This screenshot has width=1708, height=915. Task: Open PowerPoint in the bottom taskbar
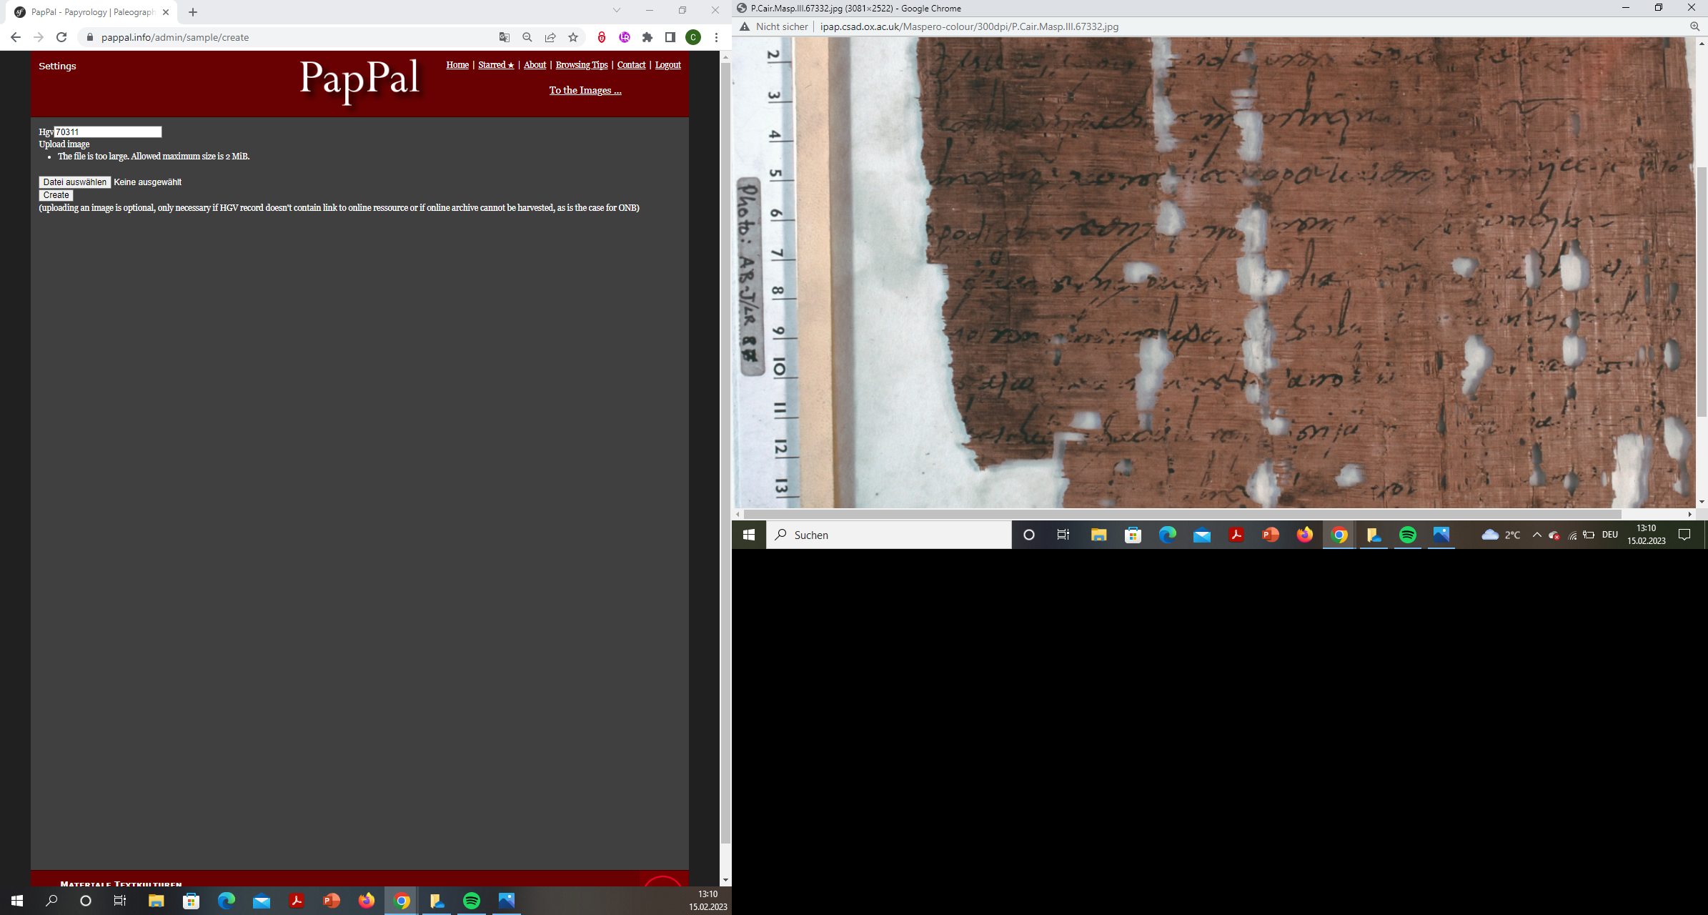point(331,901)
